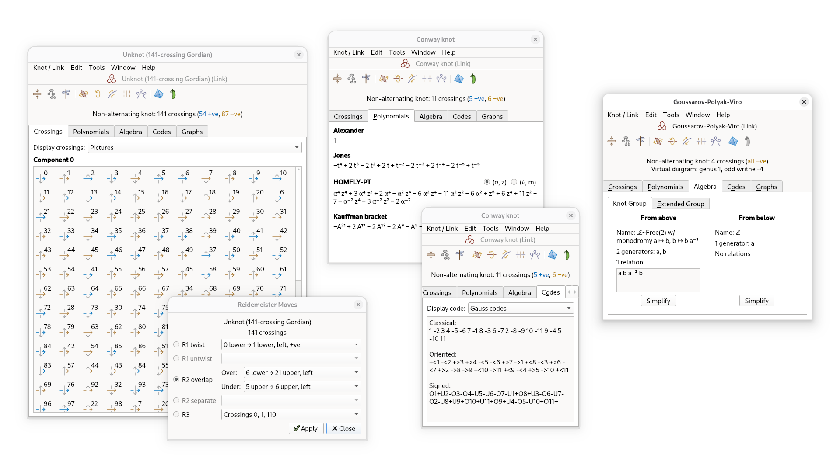Screen dimensions: 840x472
Task: Click the Reidemeister moves signpost icon in Unknot window
Action: click(66, 94)
